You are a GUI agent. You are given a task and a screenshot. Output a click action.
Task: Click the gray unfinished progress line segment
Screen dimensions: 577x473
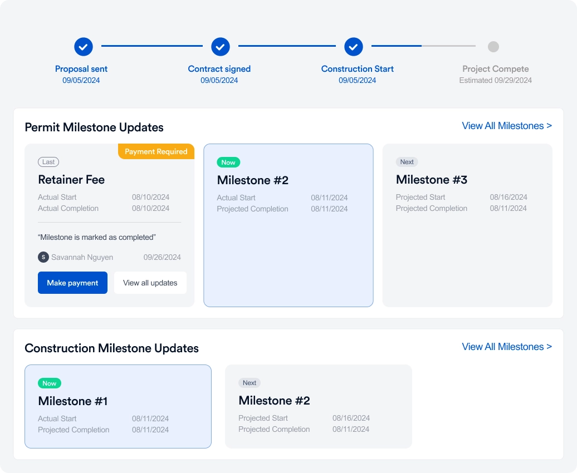[x=449, y=46]
